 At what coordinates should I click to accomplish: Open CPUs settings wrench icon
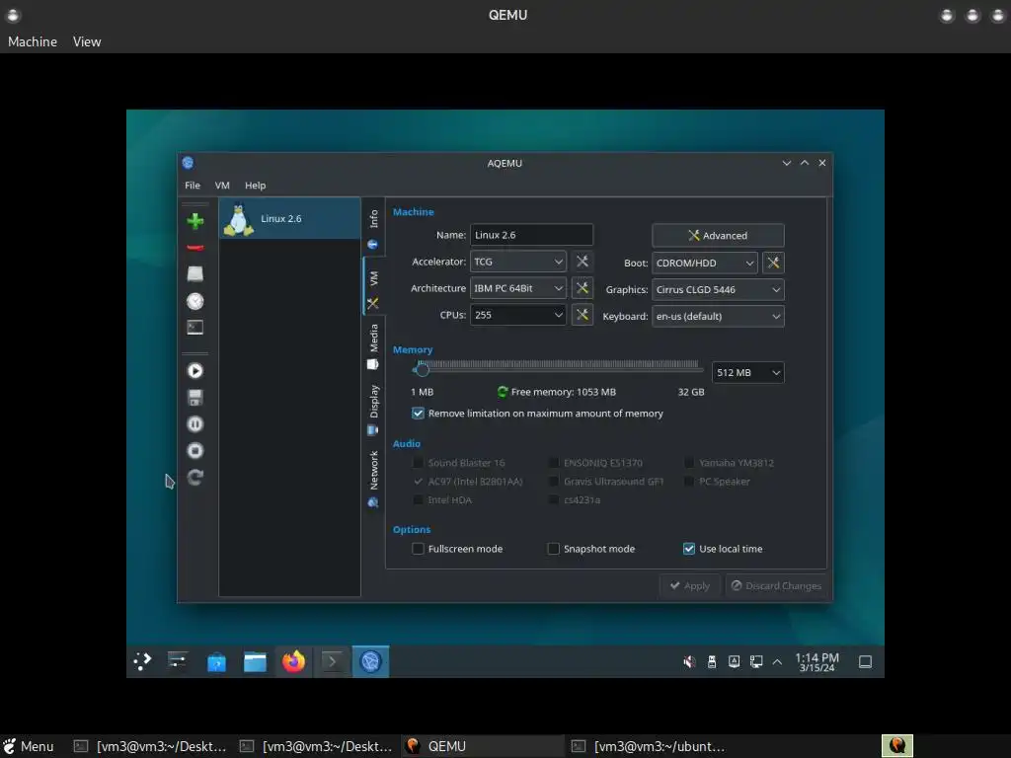point(583,315)
